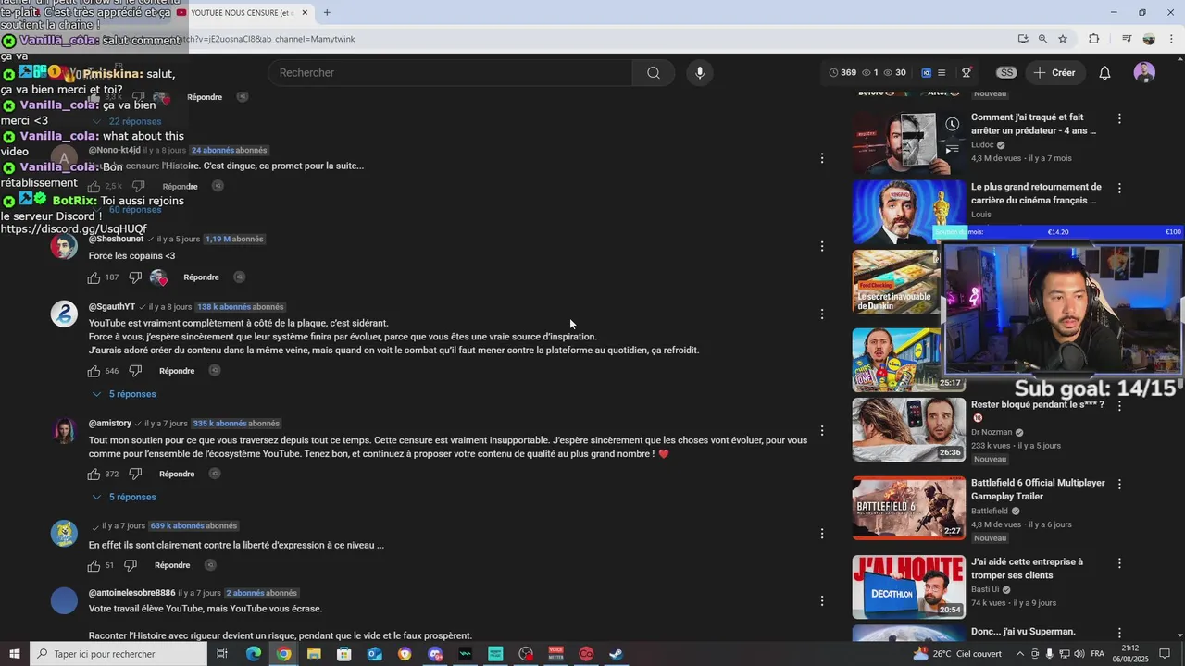Viewport: 1185px width, 666px height.
Task: Open options for J'ai aidé cette entreprise video
Action: [x=1119, y=562]
